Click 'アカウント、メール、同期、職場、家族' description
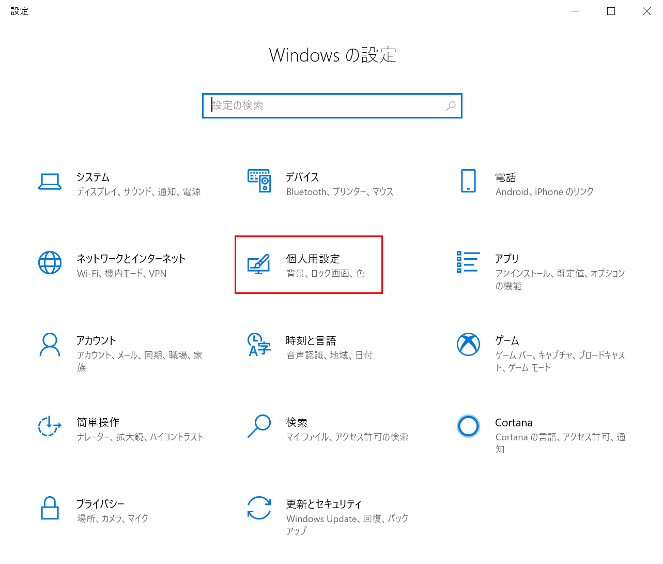Image resolution: width=663 pixels, height=564 pixels. pyautogui.click(x=140, y=361)
